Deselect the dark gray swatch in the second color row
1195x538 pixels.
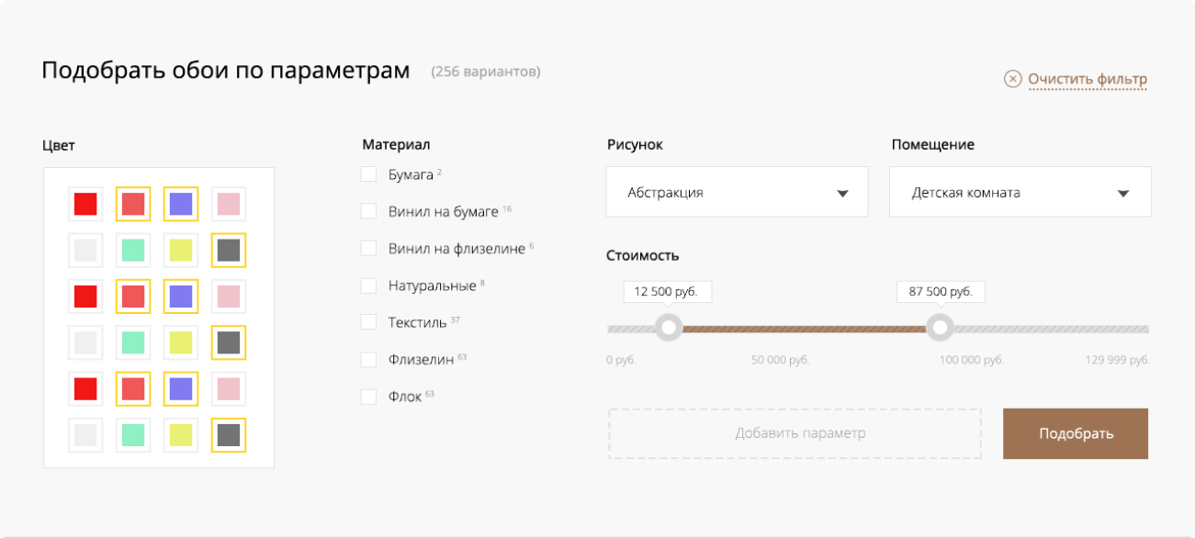(229, 250)
